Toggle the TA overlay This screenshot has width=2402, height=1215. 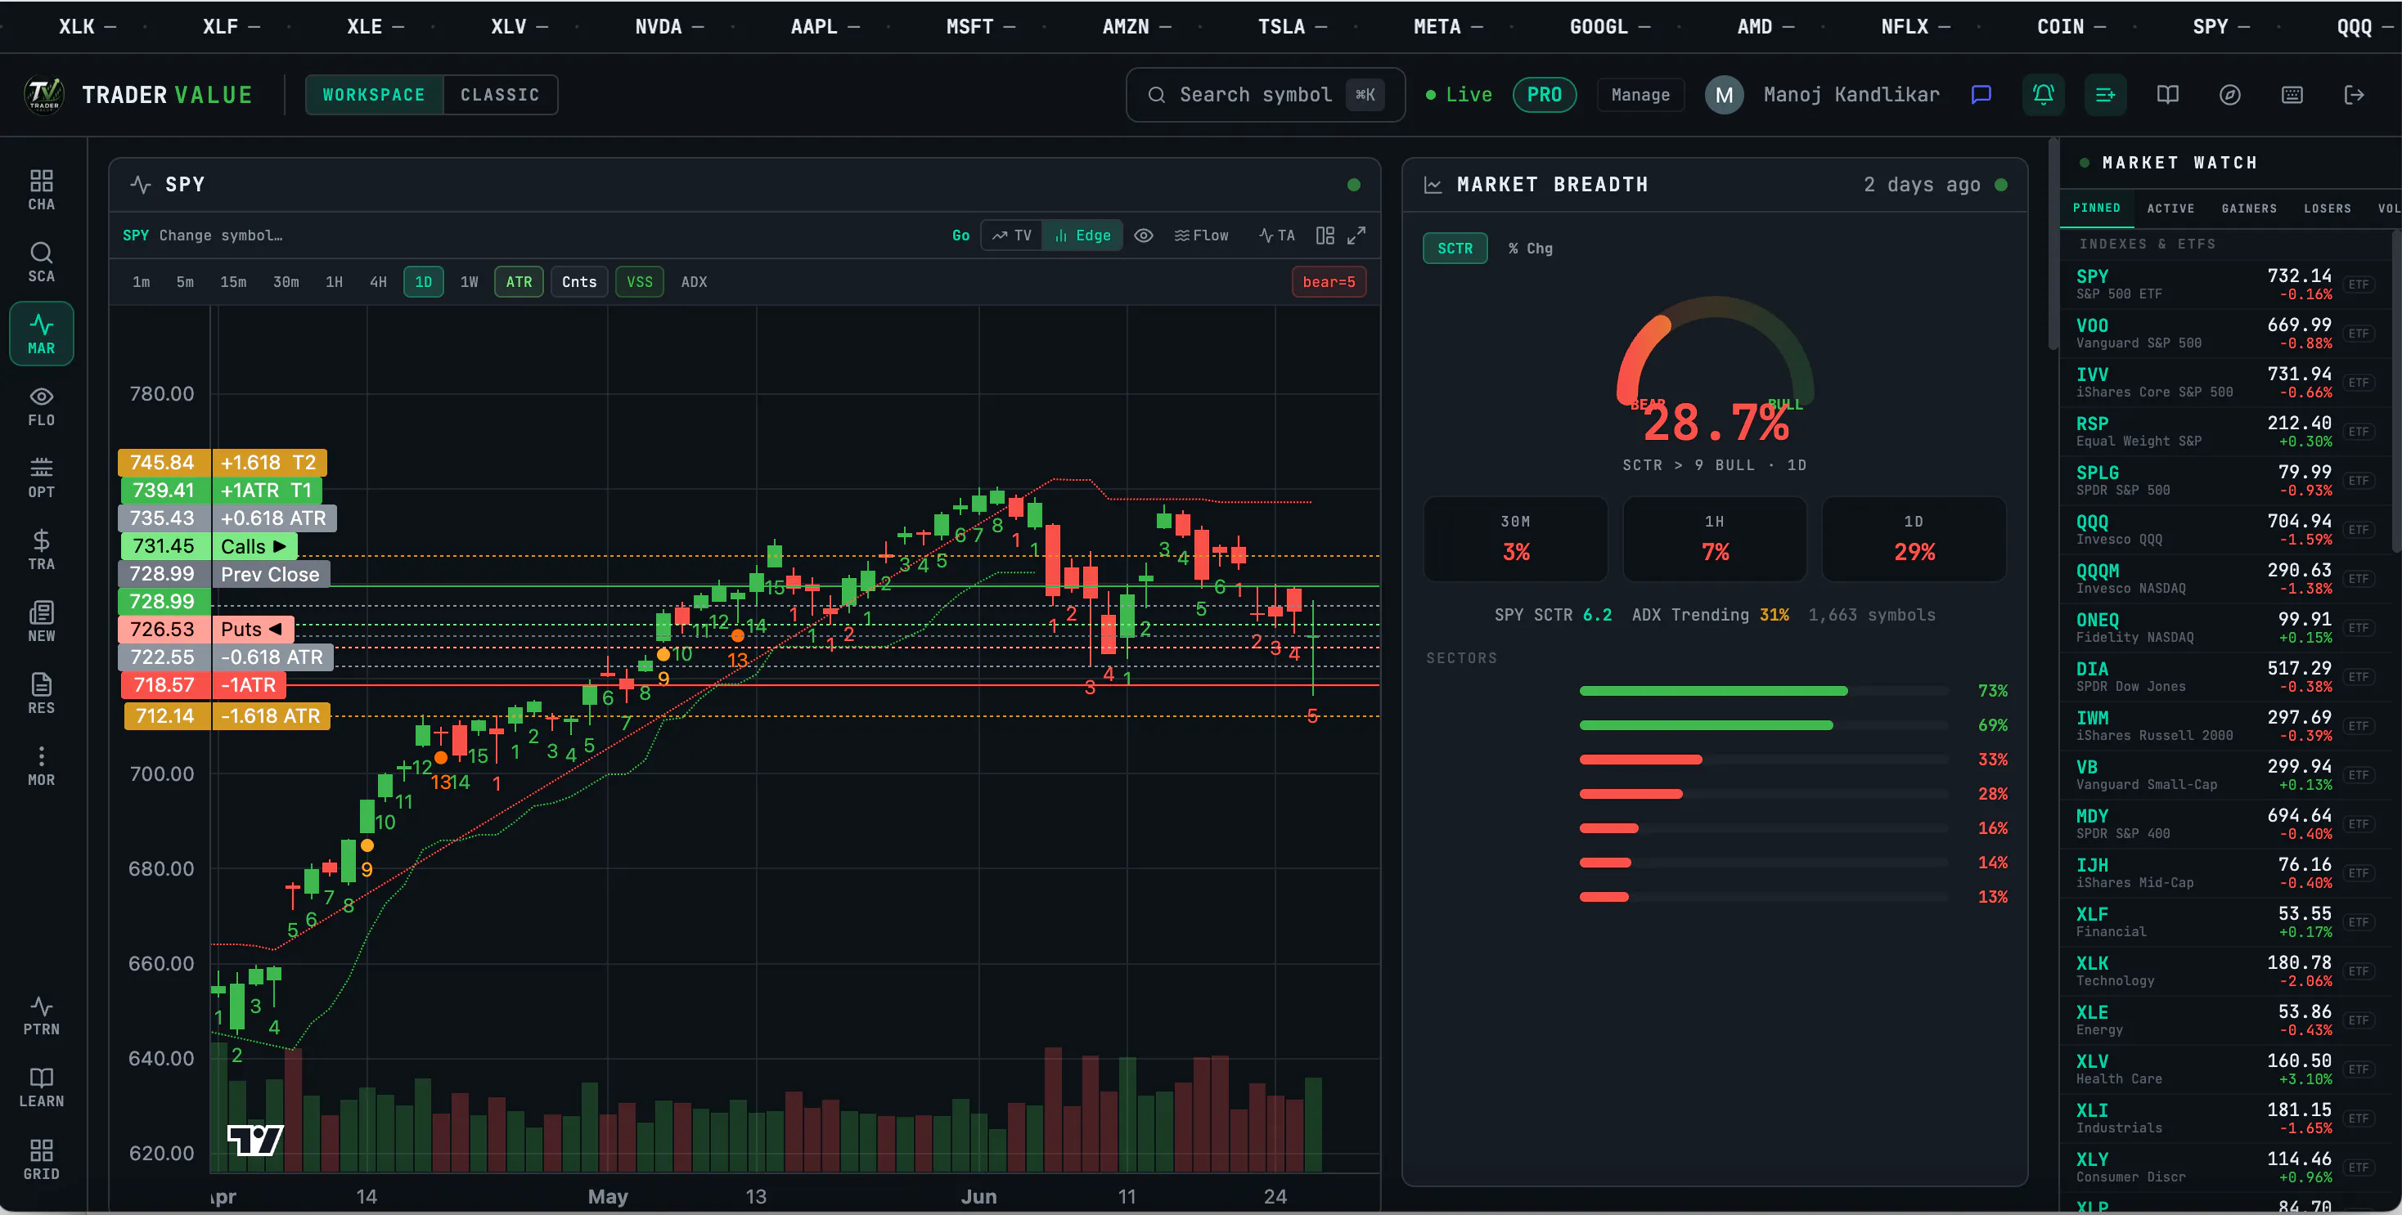[x=1276, y=235]
